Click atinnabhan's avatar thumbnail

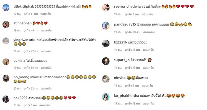(6, 24)
